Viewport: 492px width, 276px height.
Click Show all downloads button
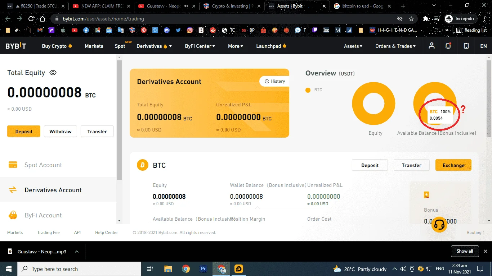(x=465, y=251)
